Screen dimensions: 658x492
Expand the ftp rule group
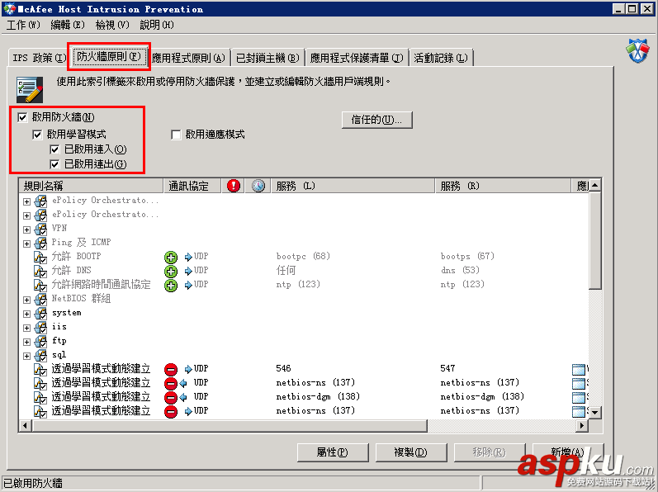[27, 342]
